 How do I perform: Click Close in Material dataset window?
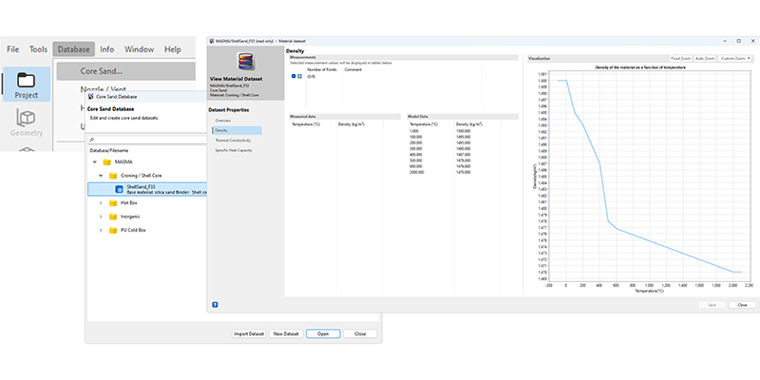click(x=742, y=305)
